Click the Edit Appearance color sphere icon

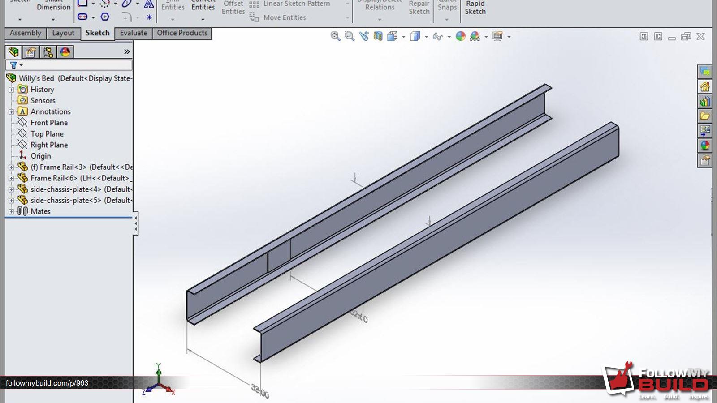(x=461, y=36)
